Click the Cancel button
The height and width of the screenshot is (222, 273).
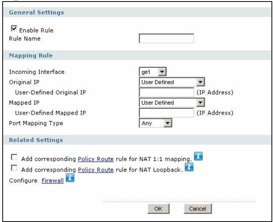tap(198, 209)
